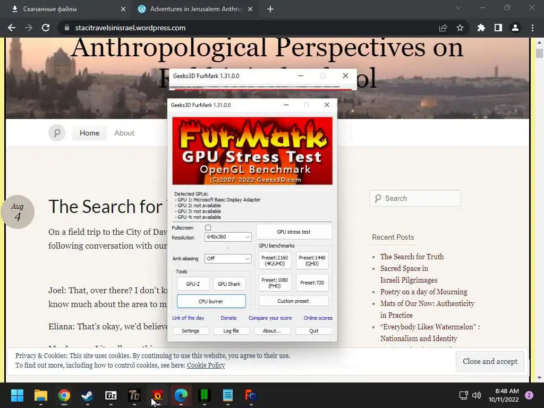Quit FurMark
Image resolution: width=544 pixels, height=408 pixels.
coord(313,330)
